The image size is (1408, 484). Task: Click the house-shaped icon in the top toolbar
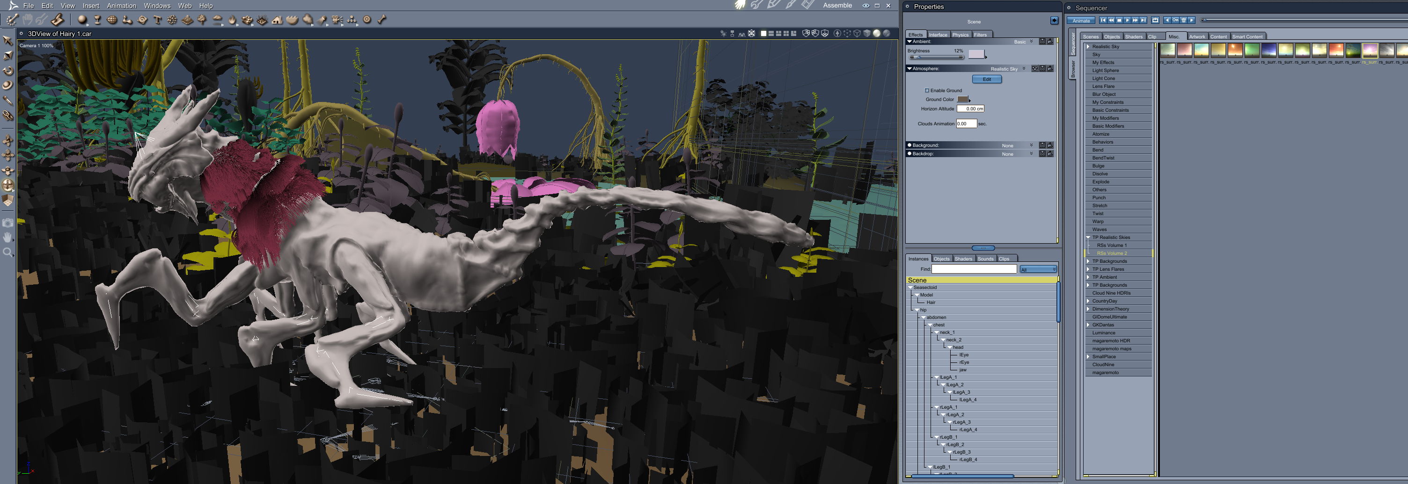point(277,20)
